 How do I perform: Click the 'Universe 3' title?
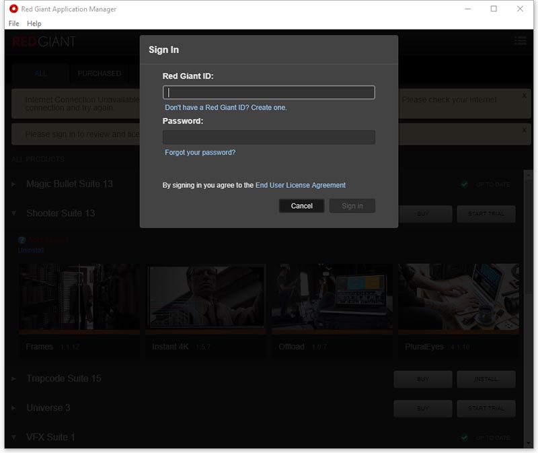coord(48,408)
